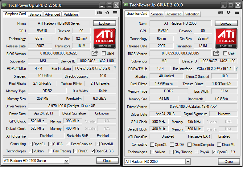Click the BIOS export icon in HD 2350 window
The width and height of the screenshot is (243, 169).
click(x=216, y=53)
